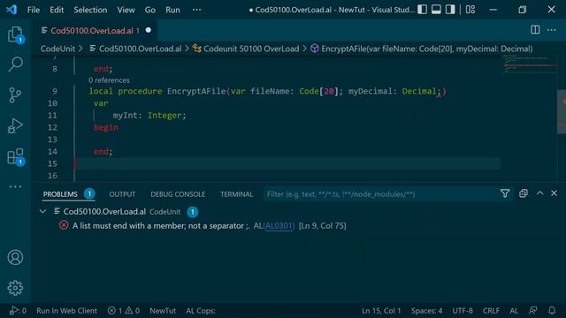Click the filter funnel icon in Problems panel
566x318 pixels.
pyautogui.click(x=505, y=193)
